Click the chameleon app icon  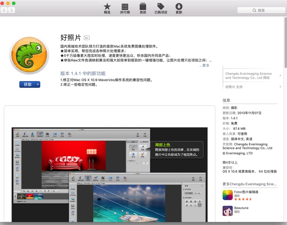coord(29,55)
